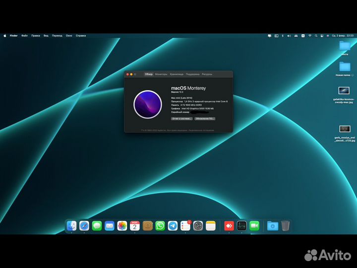357x268 pixels.
Task: Open Control Center in menu bar
Action: pyautogui.click(x=322, y=36)
